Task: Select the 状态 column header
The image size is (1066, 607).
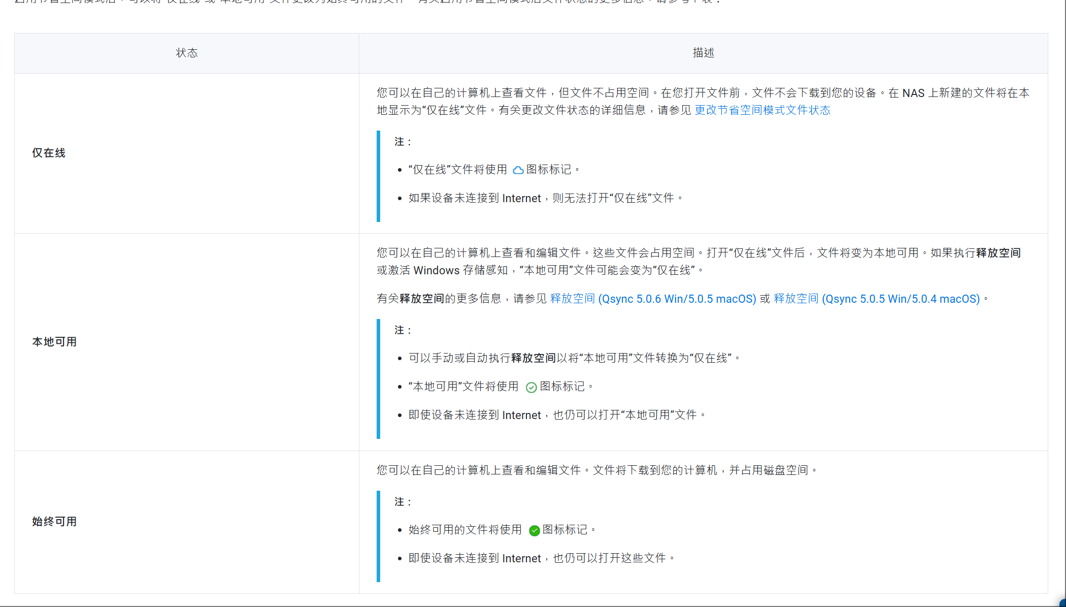Action: tap(187, 53)
